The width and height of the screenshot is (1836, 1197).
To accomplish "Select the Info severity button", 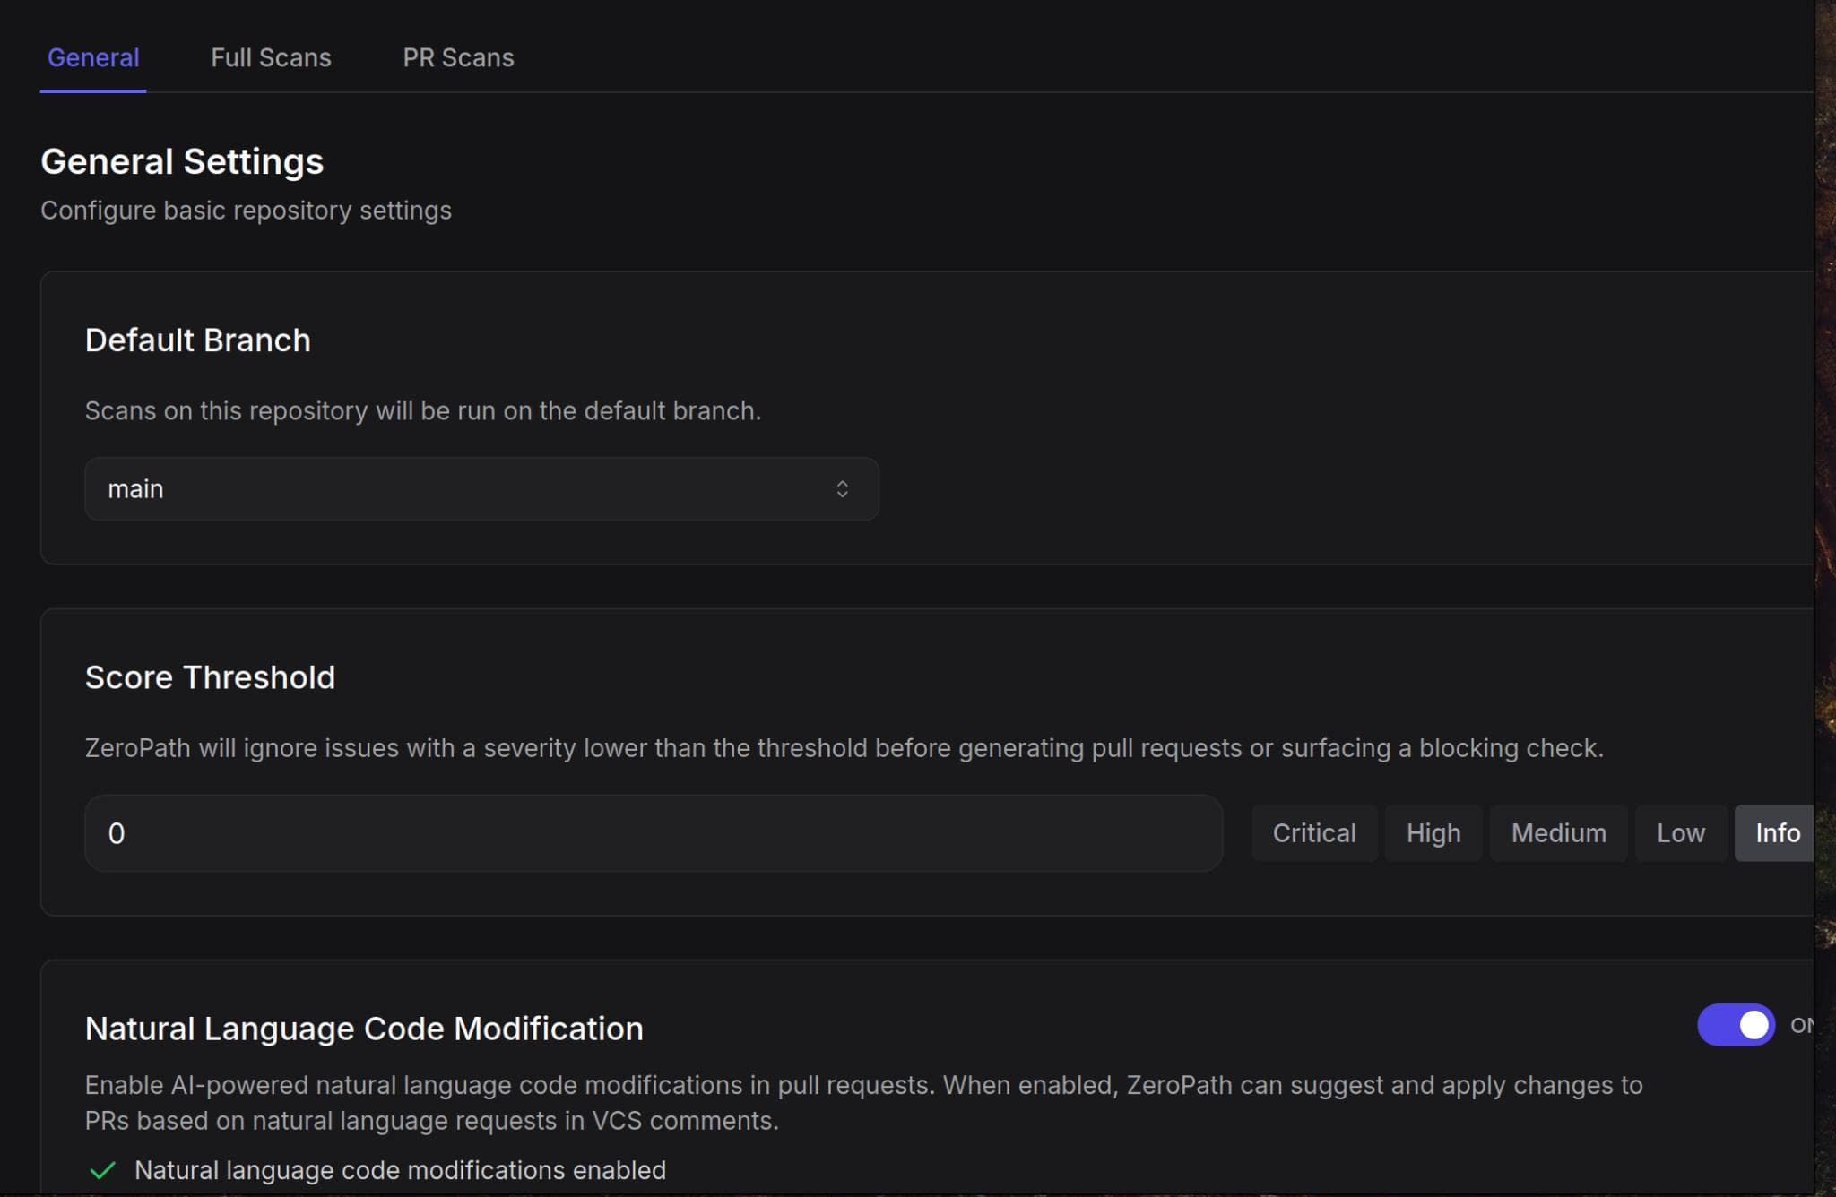I will click(x=1776, y=833).
